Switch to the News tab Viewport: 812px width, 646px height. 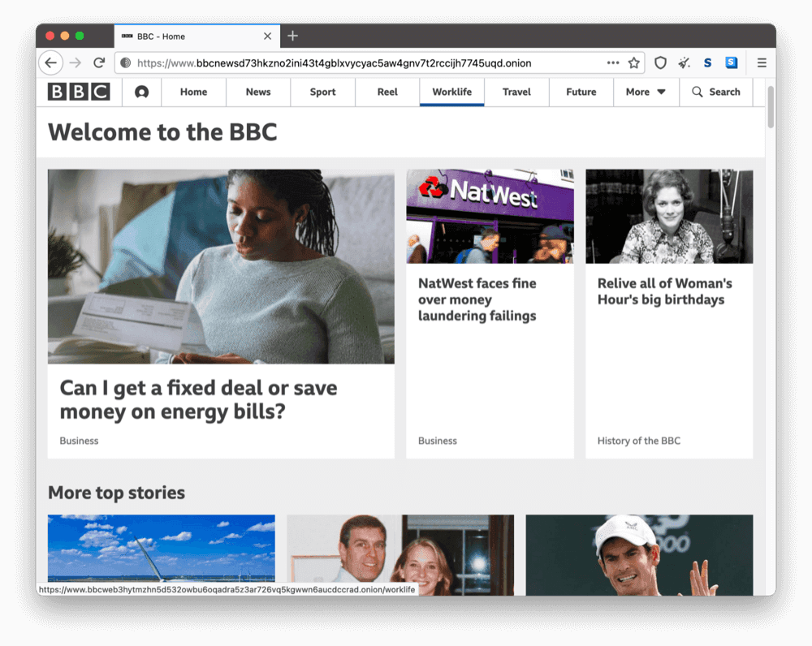click(257, 92)
